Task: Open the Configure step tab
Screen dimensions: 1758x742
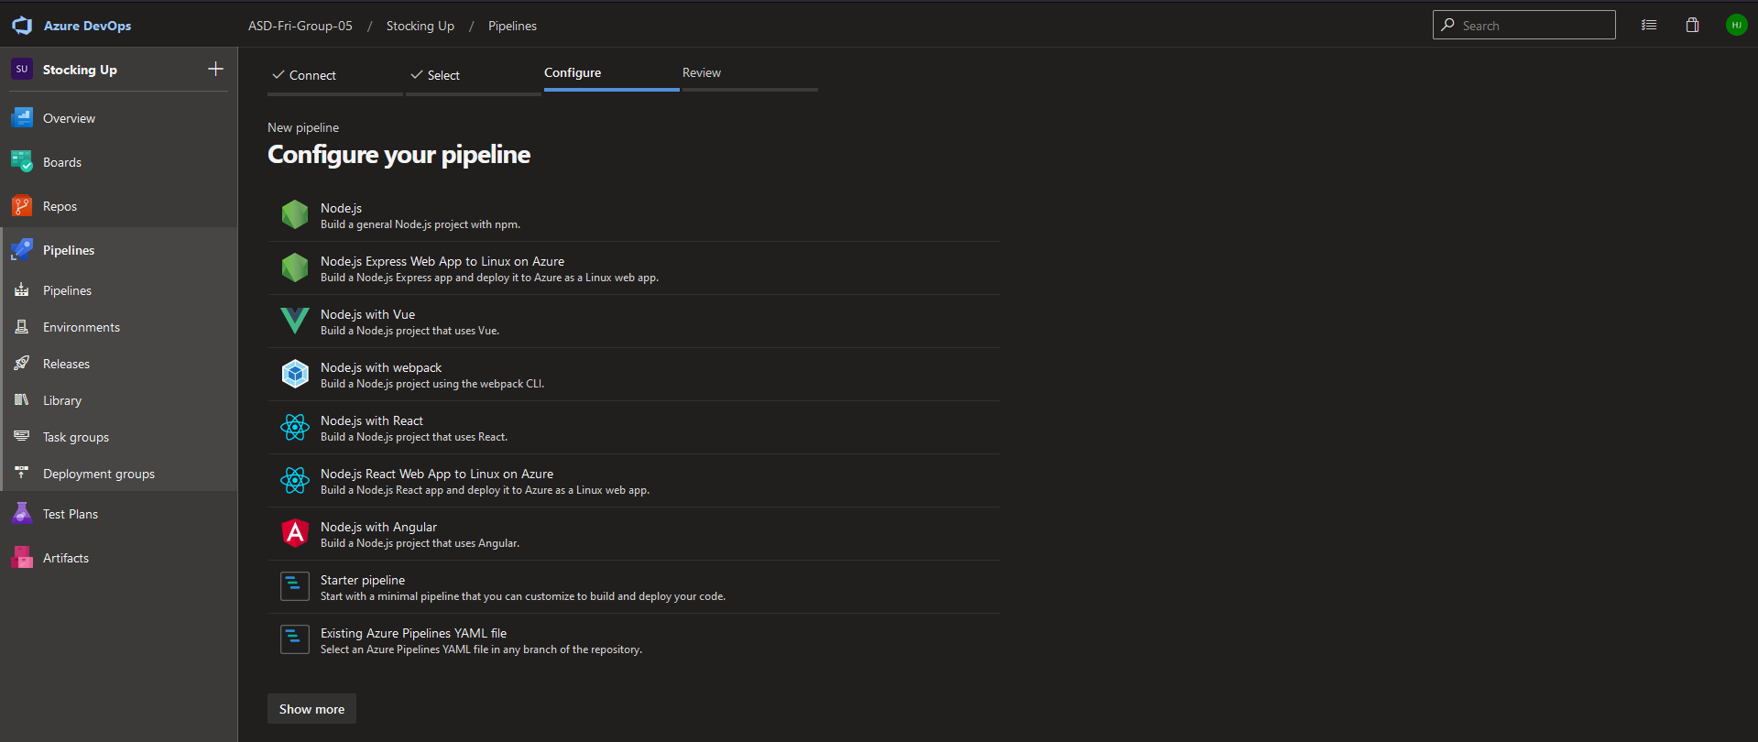Action: pos(611,73)
